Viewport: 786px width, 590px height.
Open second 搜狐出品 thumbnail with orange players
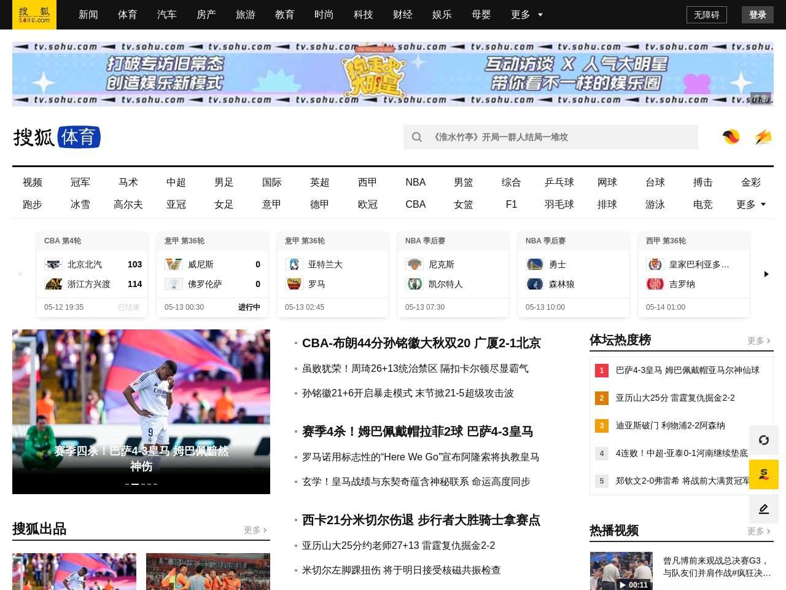pyautogui.click(x=208, y=572)
